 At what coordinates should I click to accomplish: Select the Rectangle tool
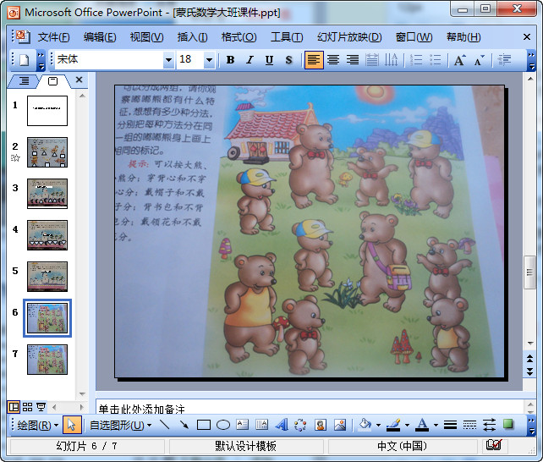(204, 425)
